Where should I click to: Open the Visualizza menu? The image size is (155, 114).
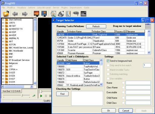(22, 8)
